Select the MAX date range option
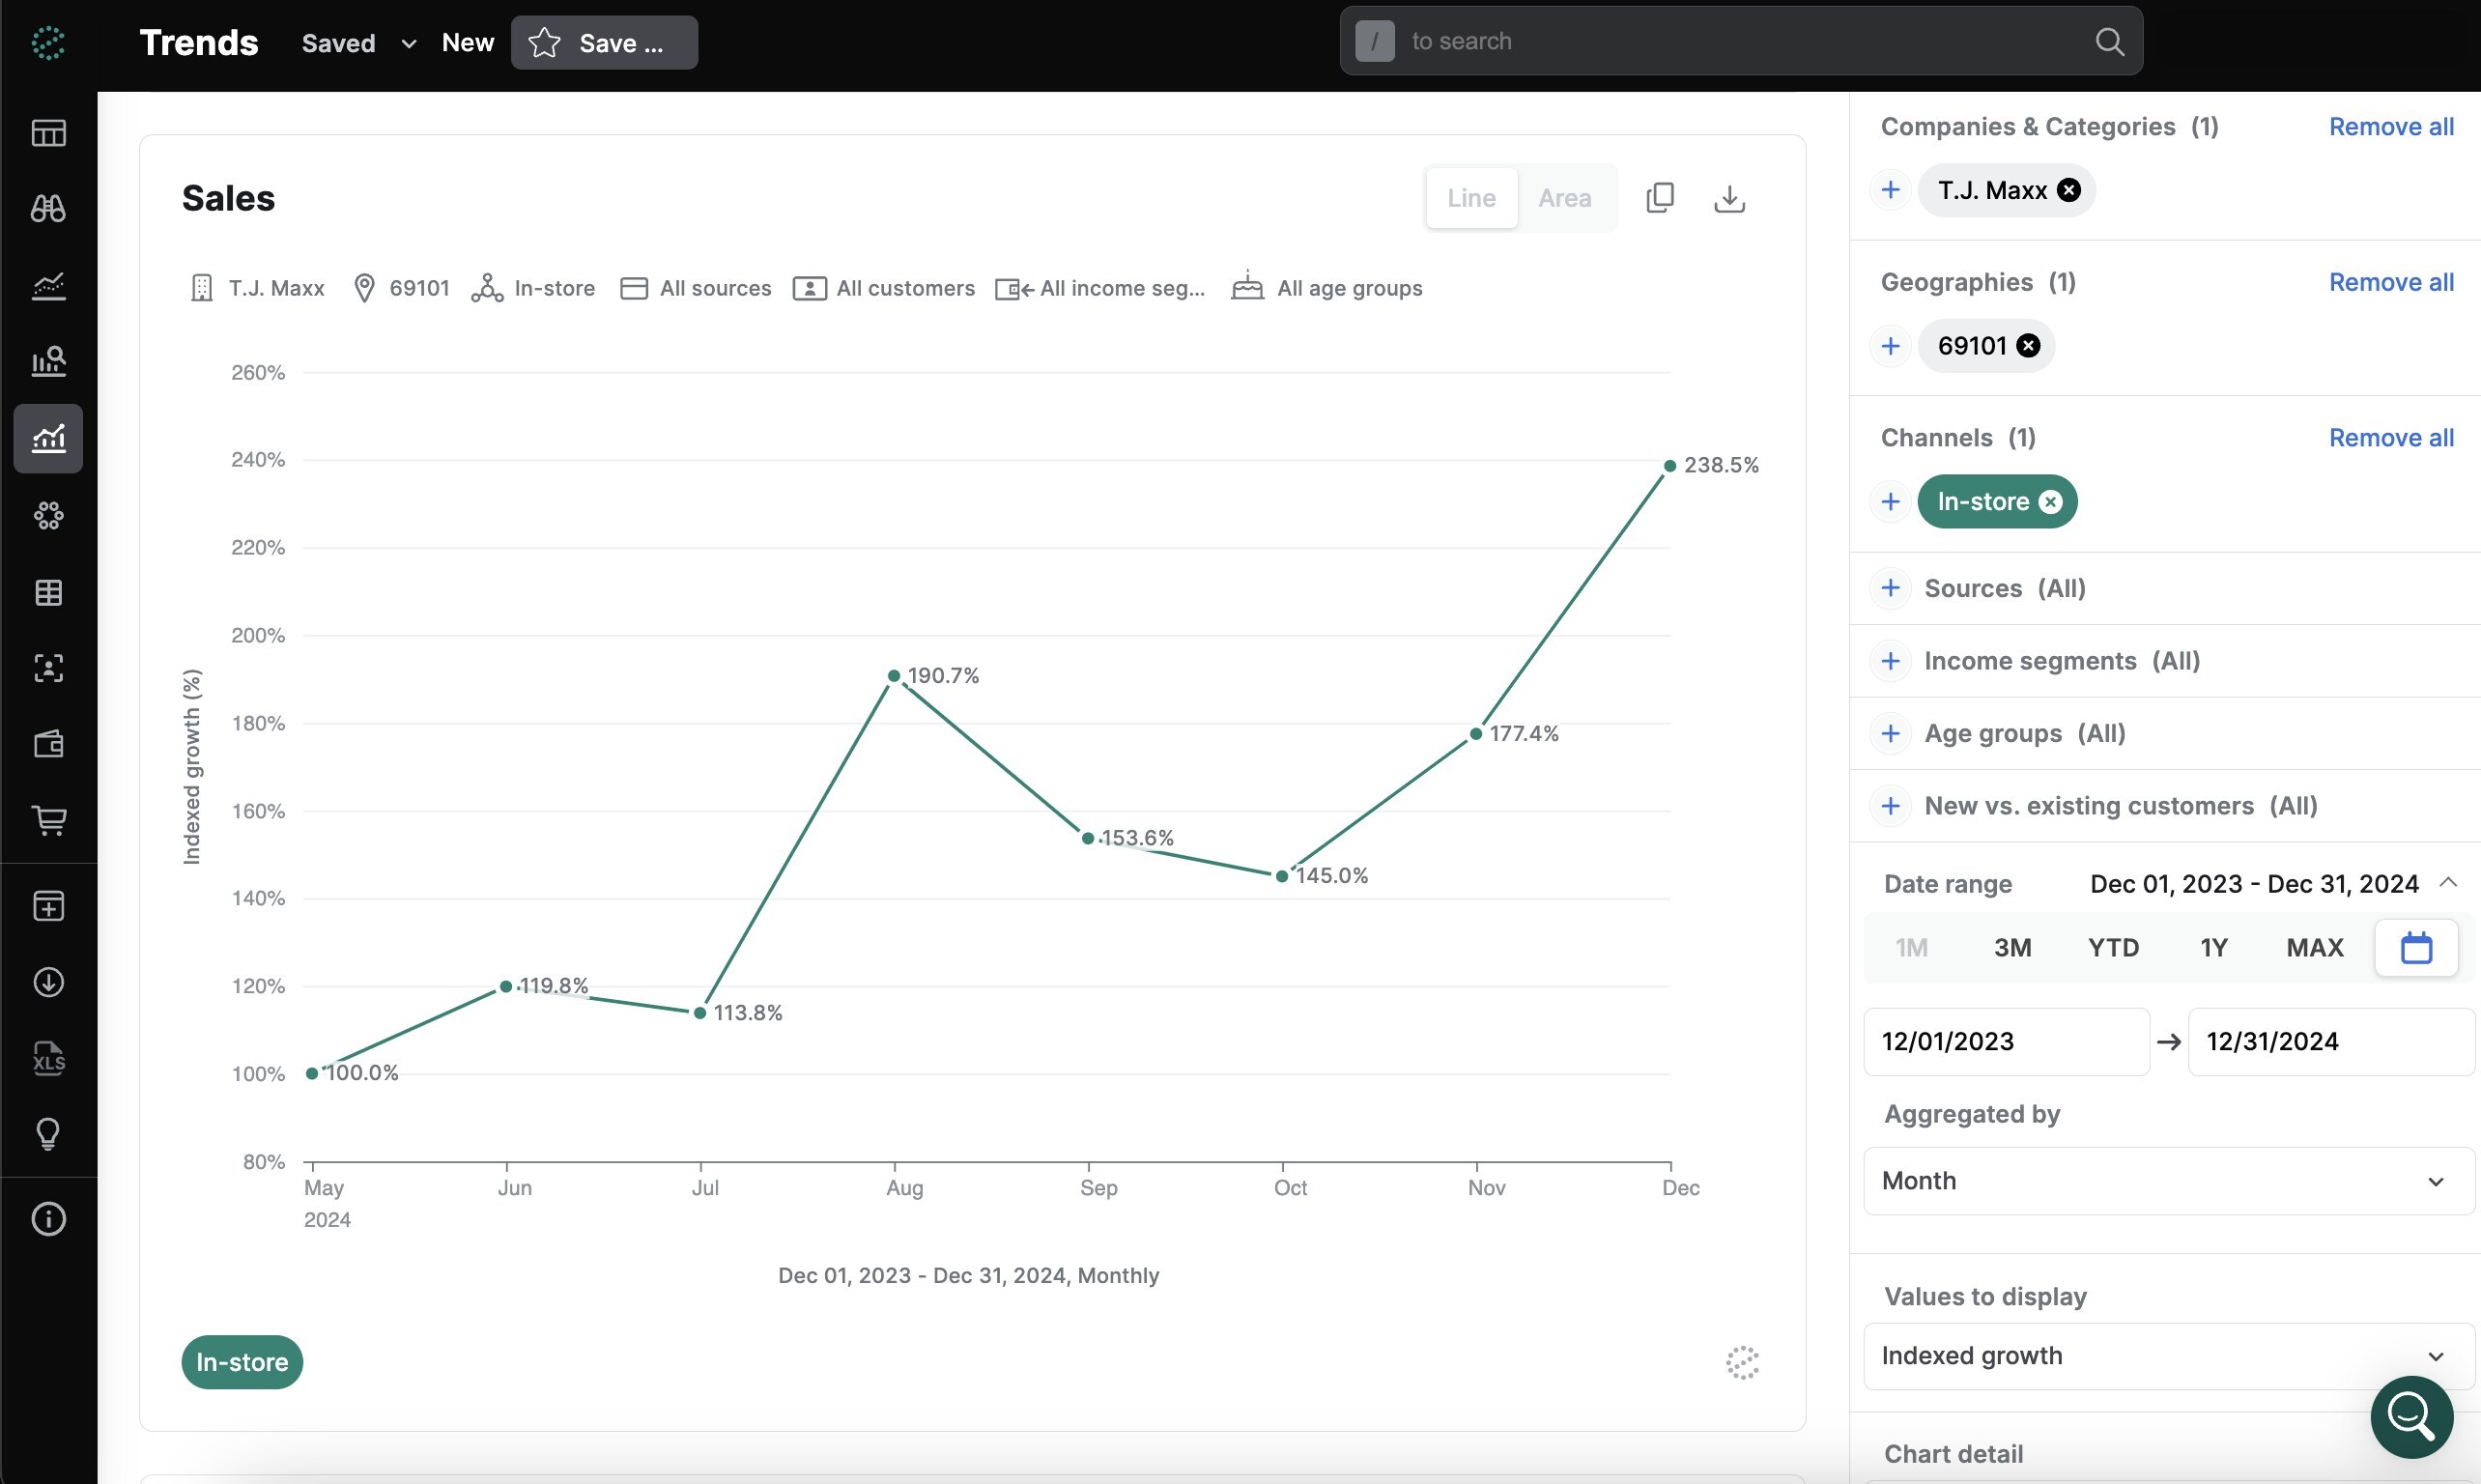 (x=2314, y=947)
